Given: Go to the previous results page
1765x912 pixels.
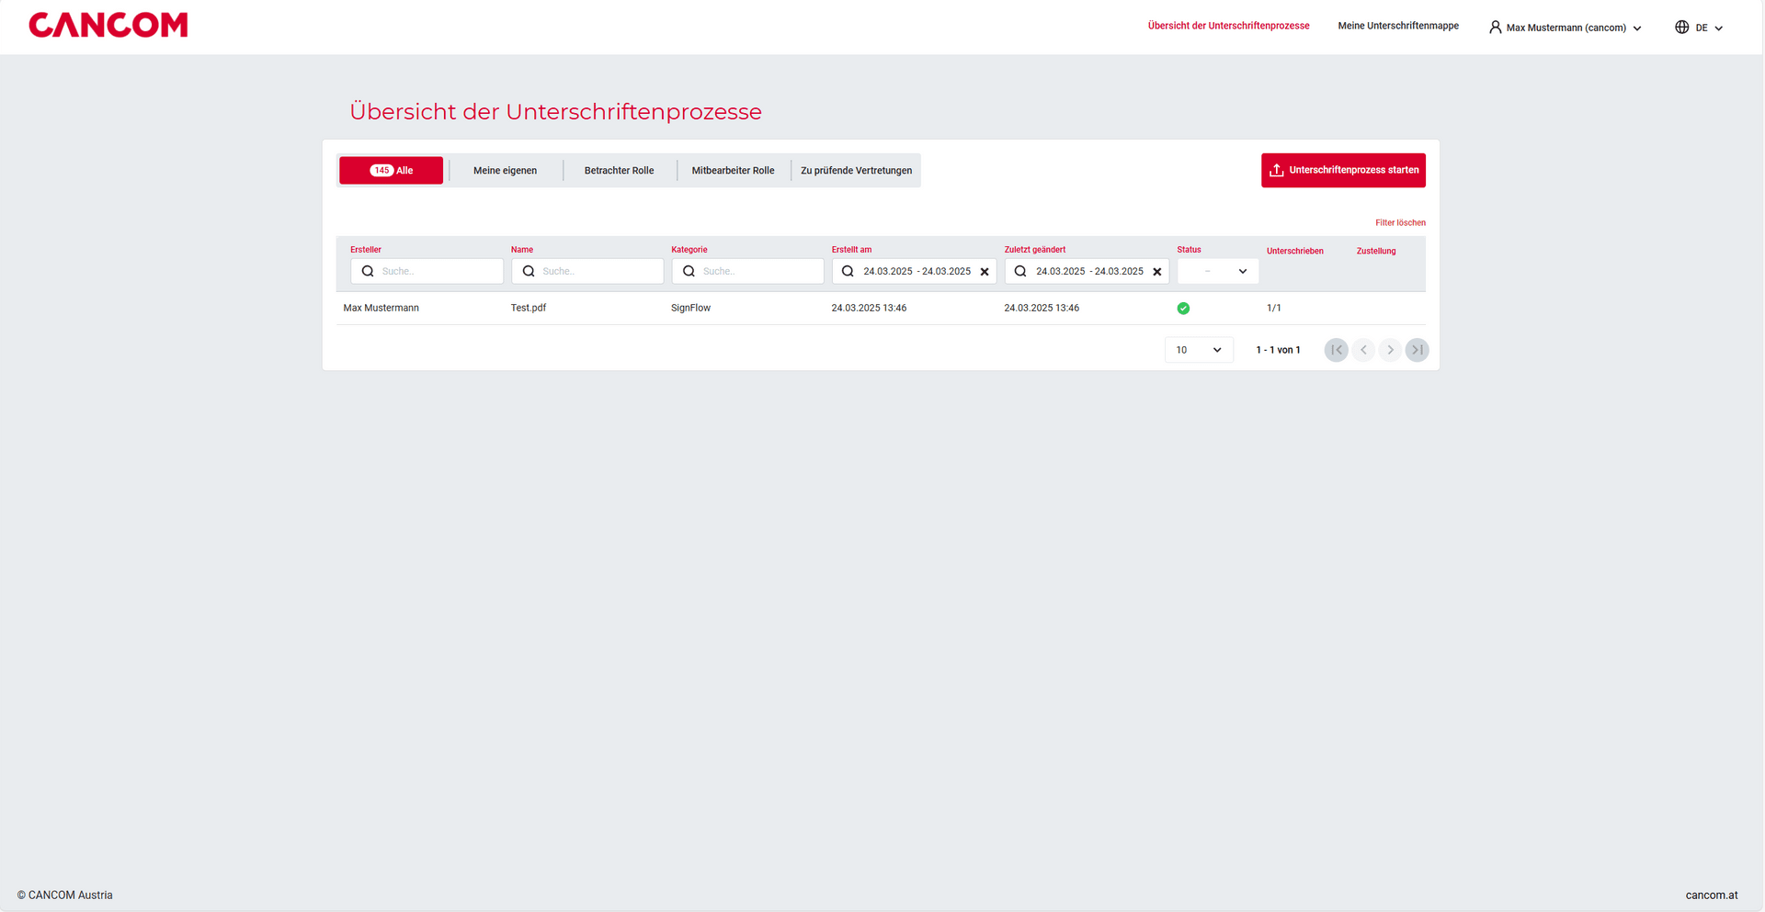Looking at the screenshot, I should pyautogui.click(x=1363, y=350).
